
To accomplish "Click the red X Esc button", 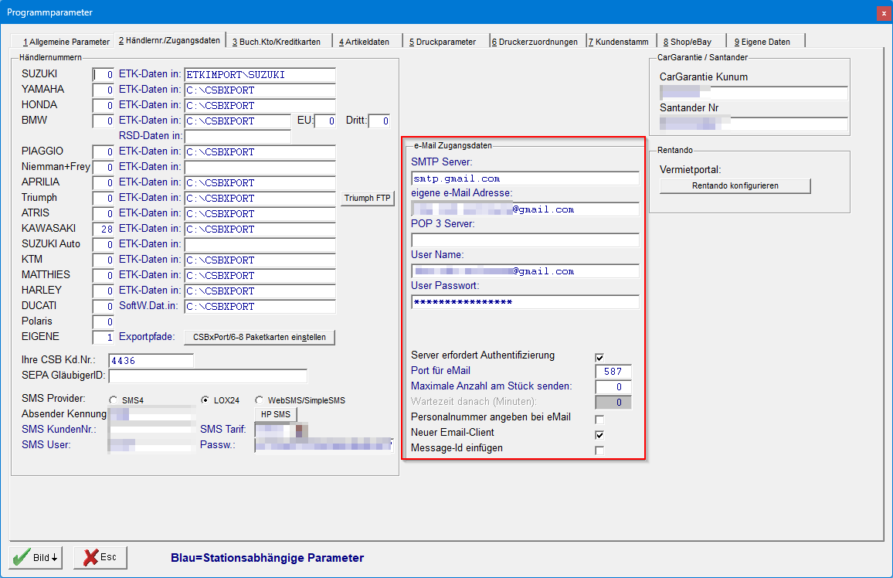I will click(x=100, y=557).
